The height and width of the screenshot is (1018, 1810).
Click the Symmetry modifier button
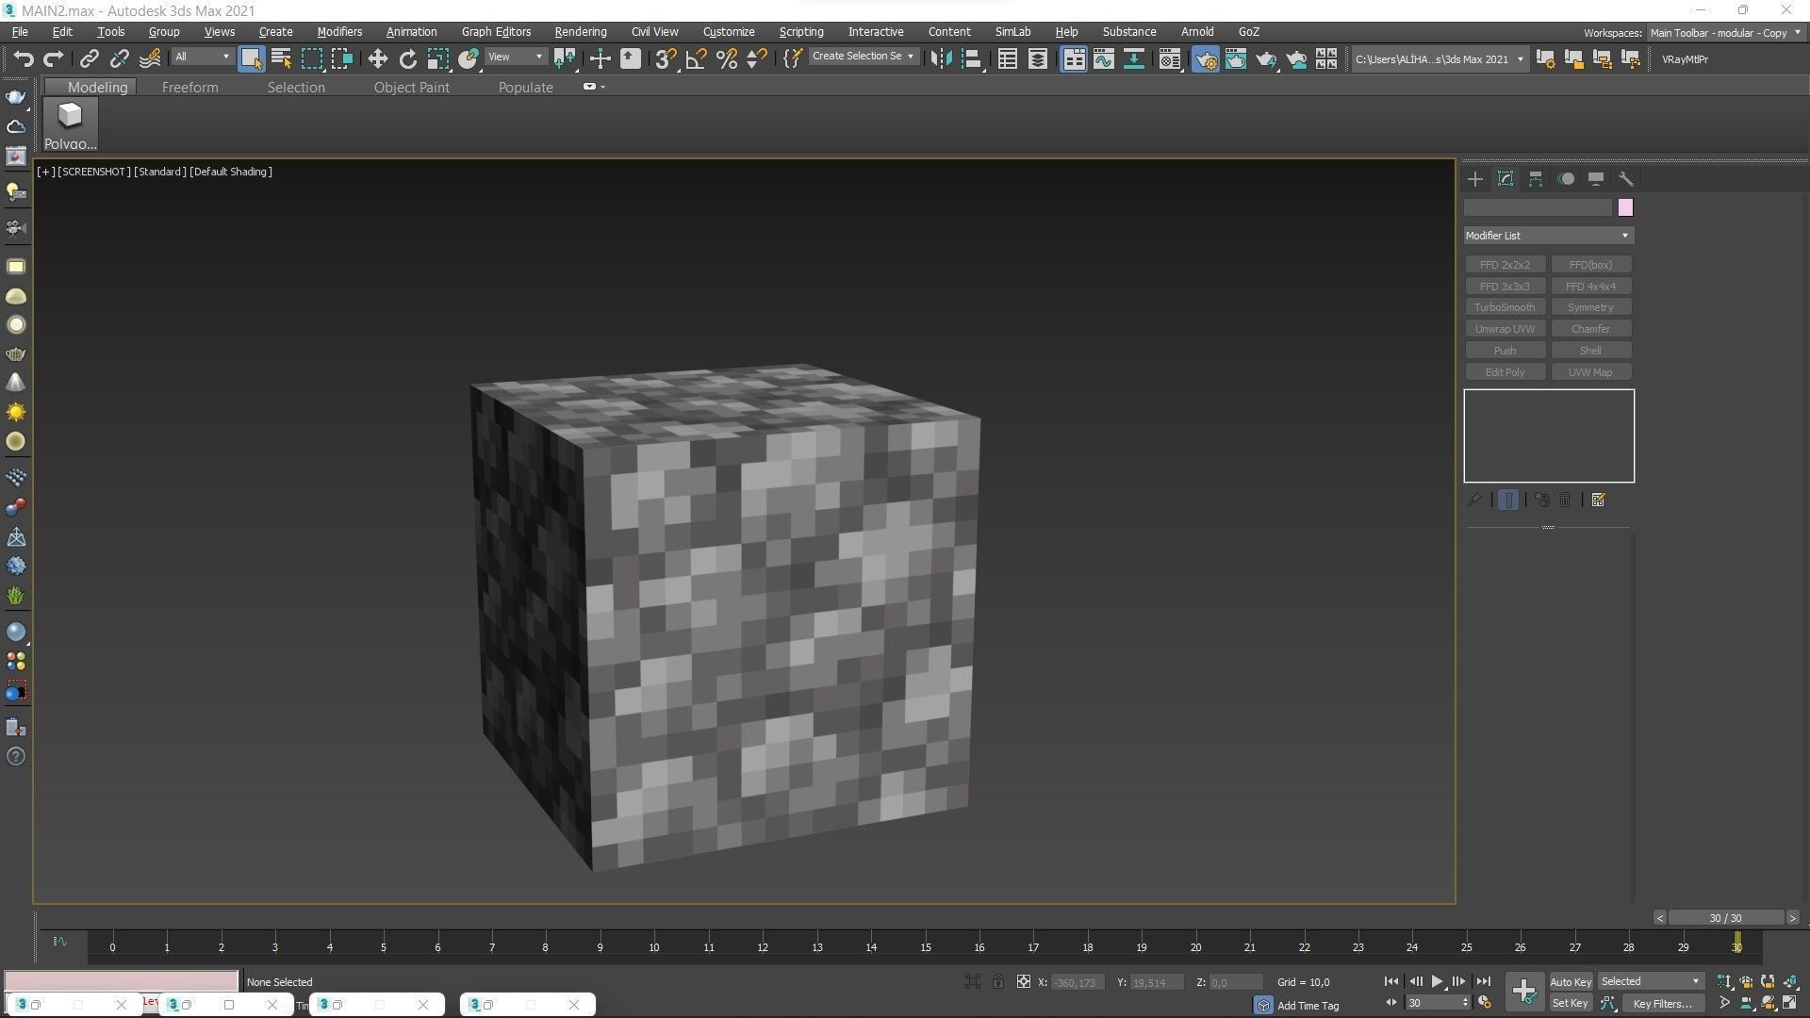(1590, 307)
